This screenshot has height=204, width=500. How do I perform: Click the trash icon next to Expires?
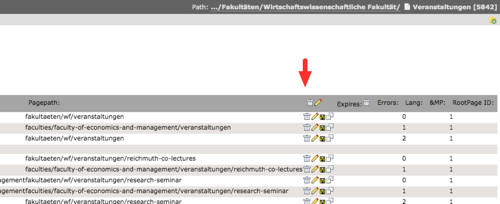pos(366,102)
